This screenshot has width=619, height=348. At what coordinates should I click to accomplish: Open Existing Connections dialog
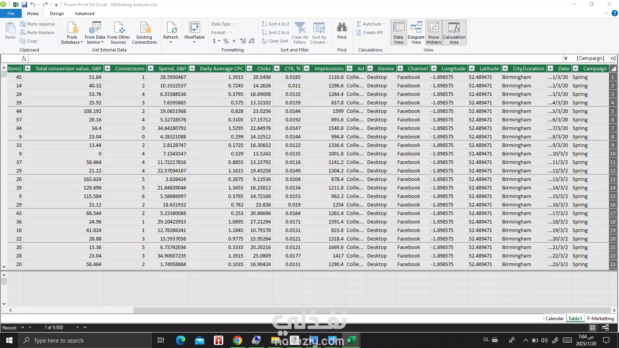144,33
